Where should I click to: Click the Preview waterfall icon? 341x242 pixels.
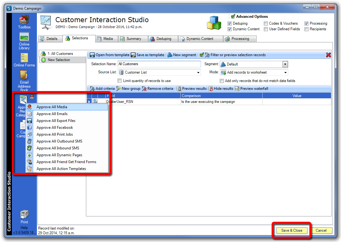(x=237, y=89)
